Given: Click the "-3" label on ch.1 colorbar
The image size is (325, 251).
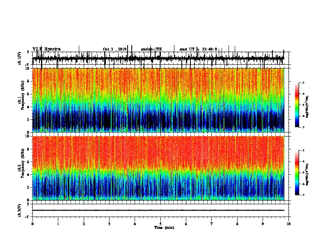Looking at the screenshot, I should pyautogui.click(x=303, y=82).
